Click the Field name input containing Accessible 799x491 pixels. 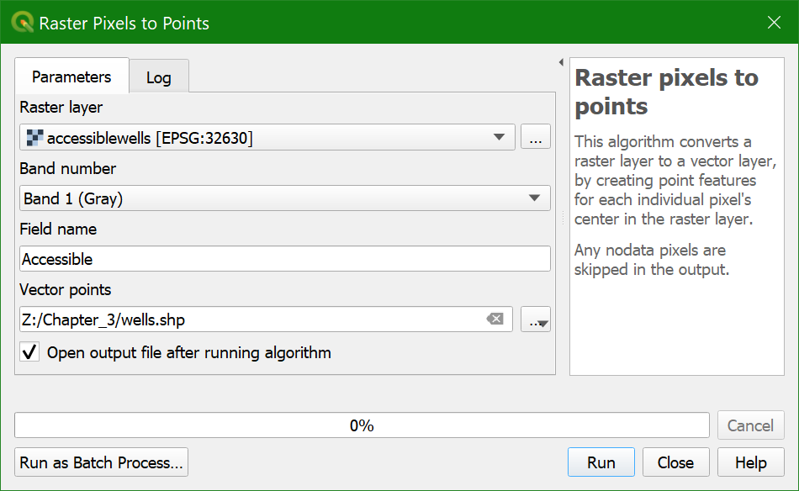[285, 259]
